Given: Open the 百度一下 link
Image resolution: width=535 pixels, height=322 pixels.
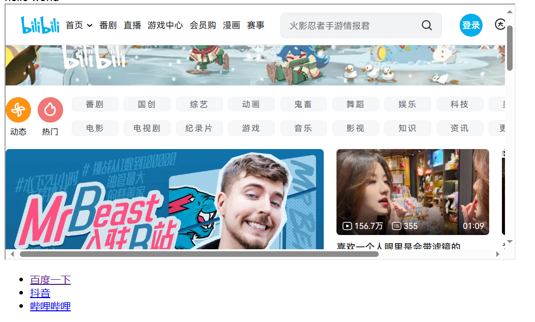Looking at the screenshot, I should click(x=50, y=280).
